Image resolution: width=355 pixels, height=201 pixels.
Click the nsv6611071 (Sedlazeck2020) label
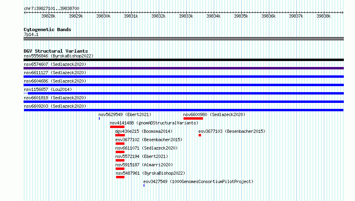click(146, 148)
